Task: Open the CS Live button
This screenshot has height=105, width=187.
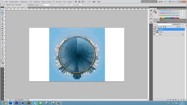Action: [x=172, y=2]
